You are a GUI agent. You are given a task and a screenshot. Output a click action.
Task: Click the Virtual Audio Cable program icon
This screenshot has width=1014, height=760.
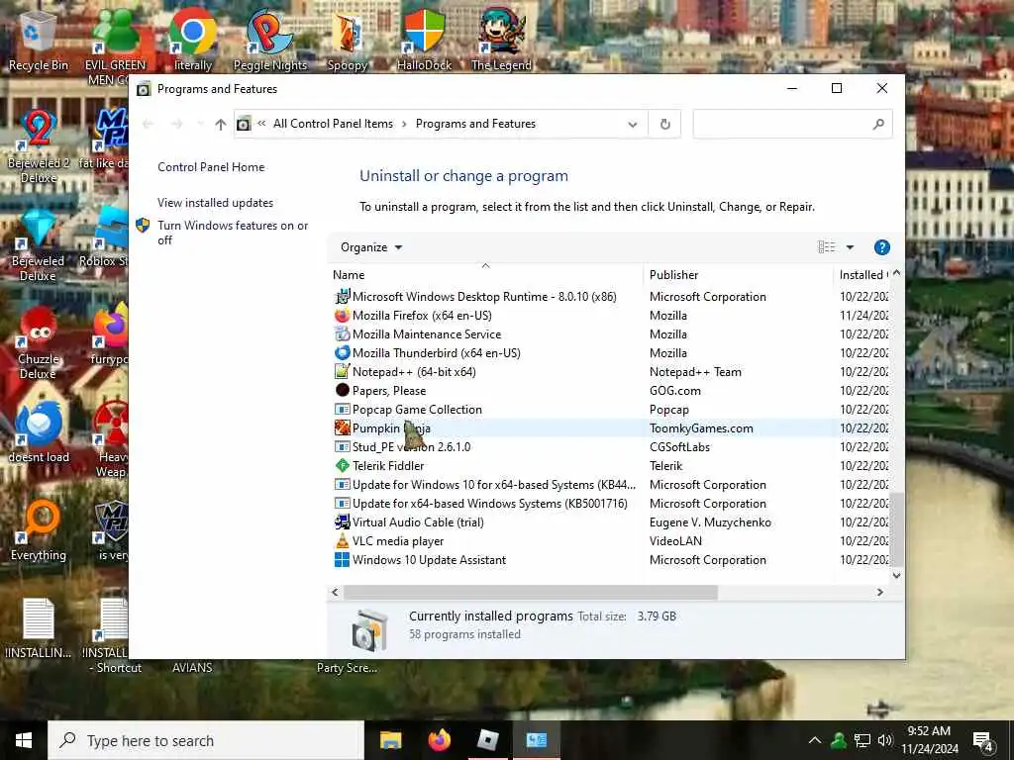click(x=342, y=522)
